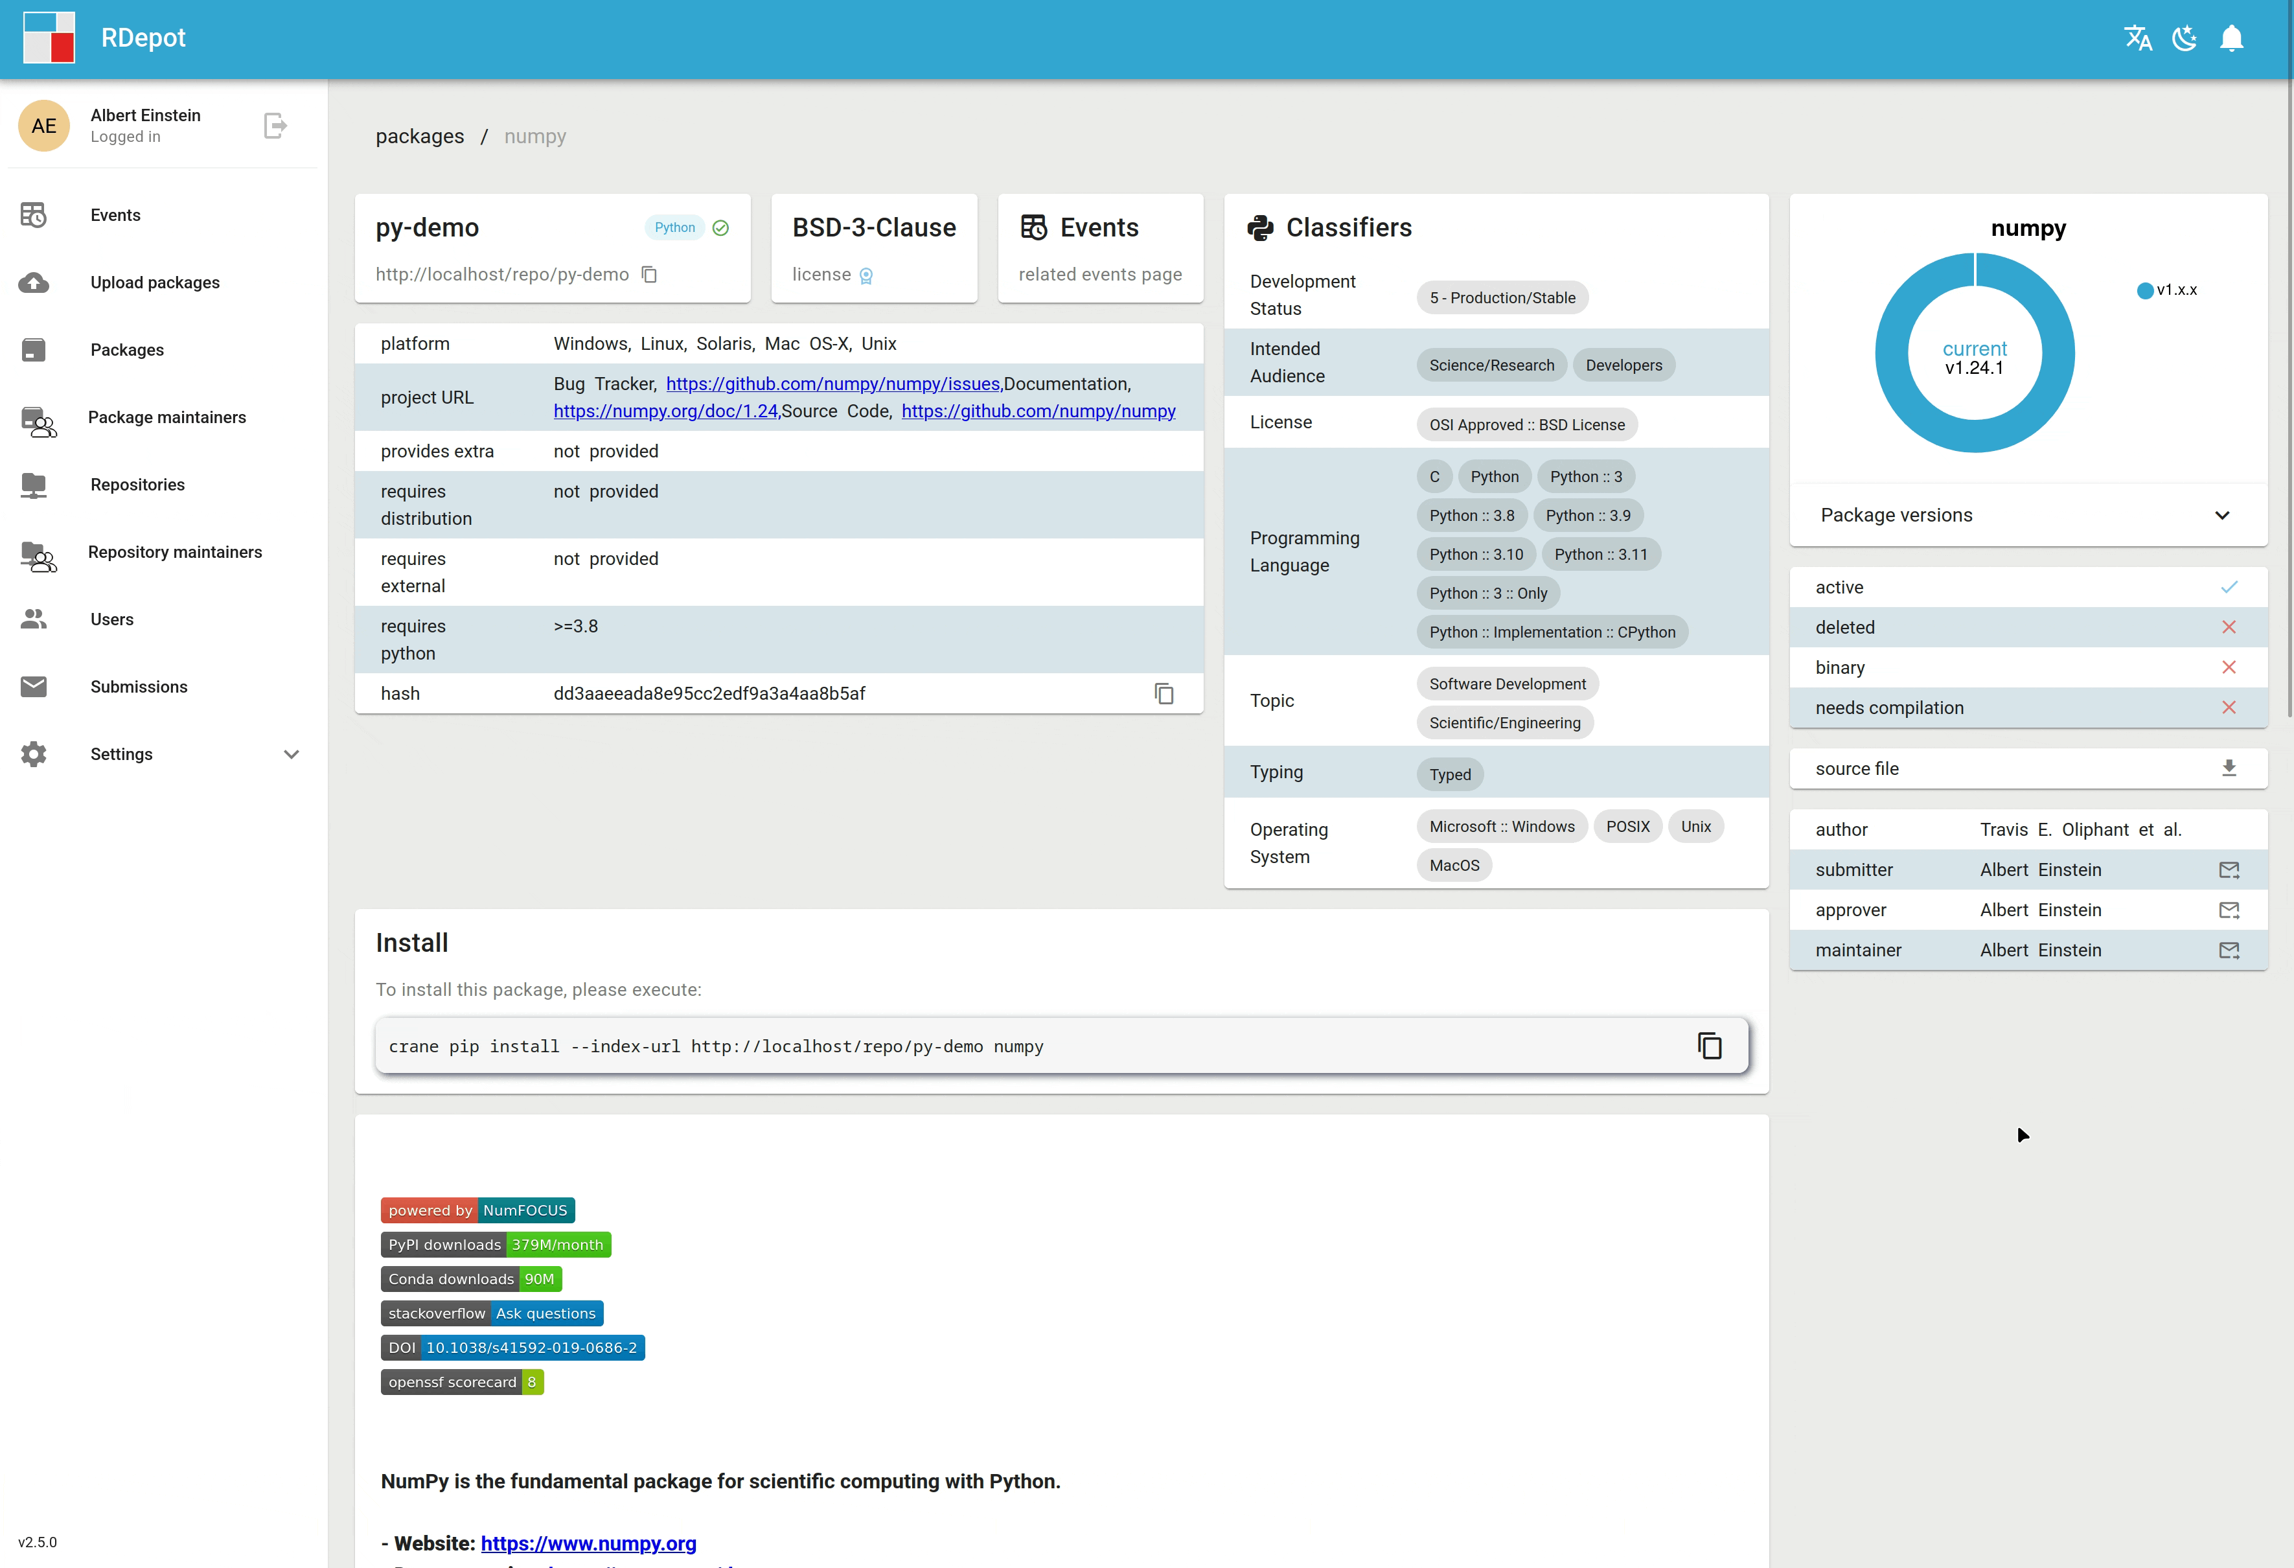2294x1568 pixels.
Task: Toggle dark mode moon icon
Action: click(2185, 38)
